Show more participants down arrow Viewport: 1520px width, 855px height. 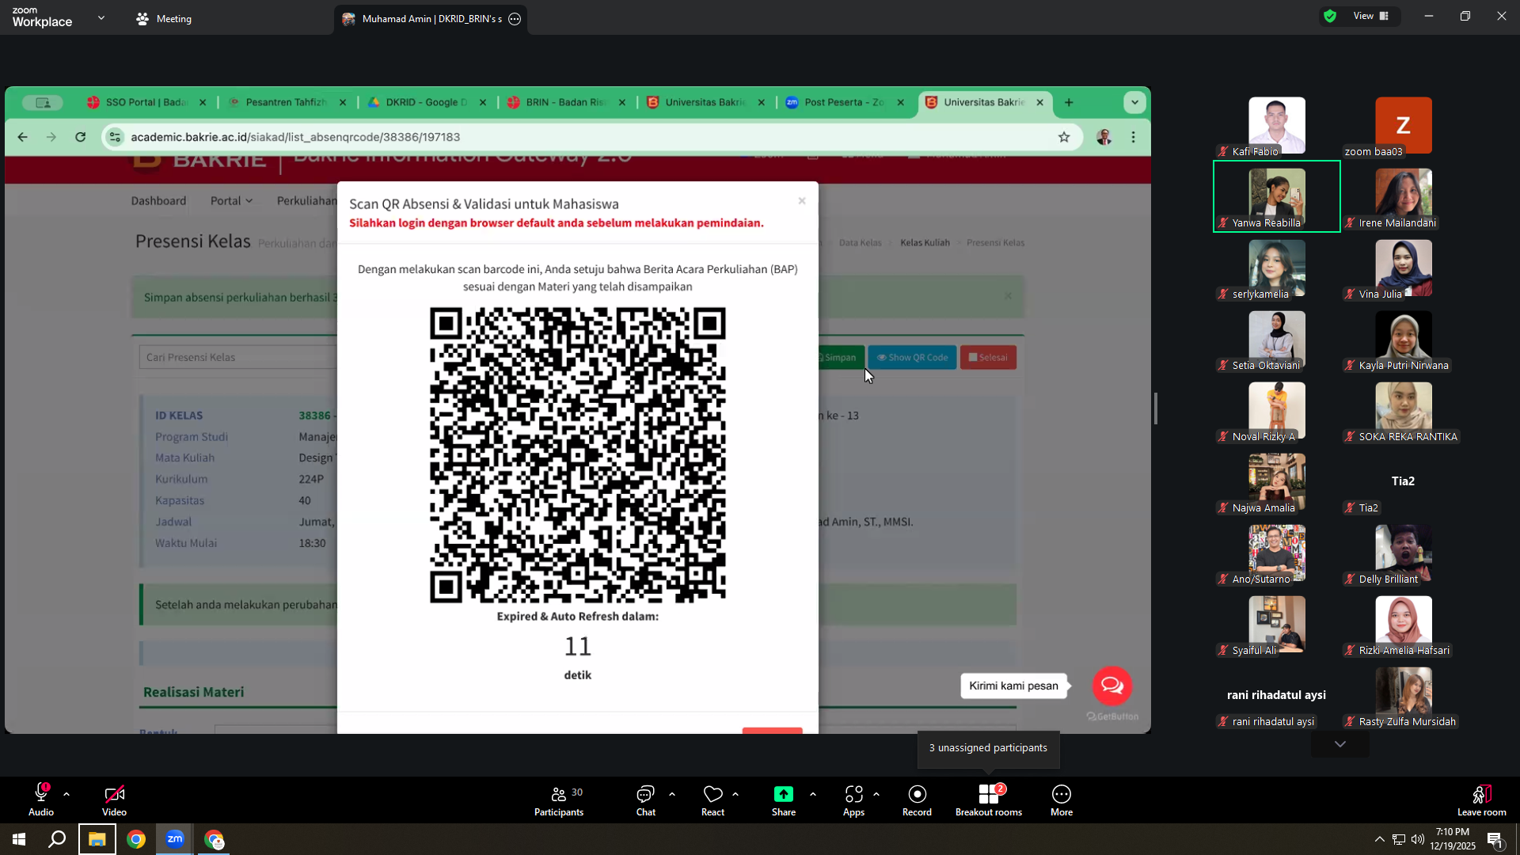[x=1340, y=744]
